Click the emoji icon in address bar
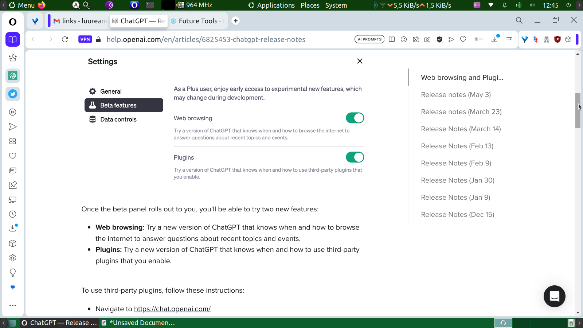Image resolution: width=583 pixels, height=328 pixels. point(404,39)
